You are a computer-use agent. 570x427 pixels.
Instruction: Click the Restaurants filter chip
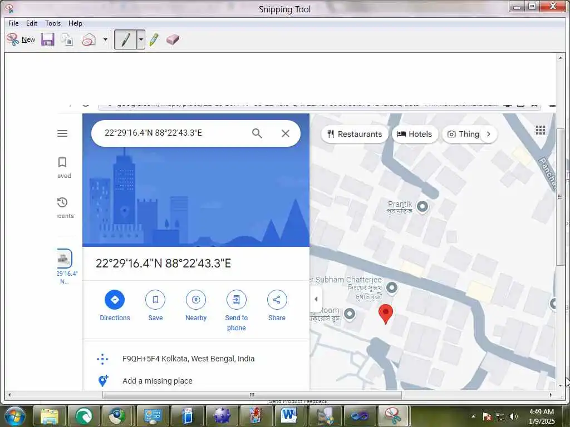click(x=355, y=134)
